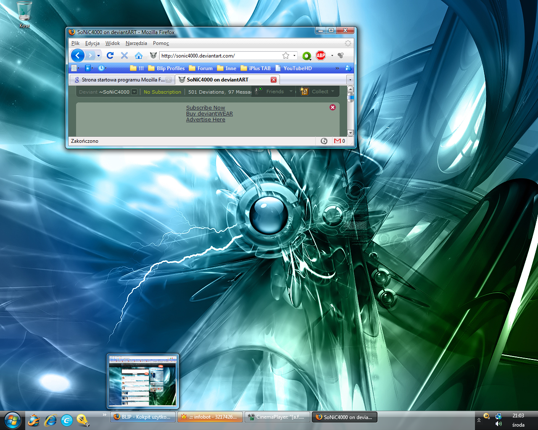
Task: Open the Adblock Plus dropdown arrow
Action: [x=332, y=55]
